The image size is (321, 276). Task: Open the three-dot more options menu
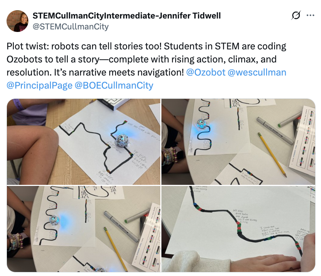click(x=310, y=15)
